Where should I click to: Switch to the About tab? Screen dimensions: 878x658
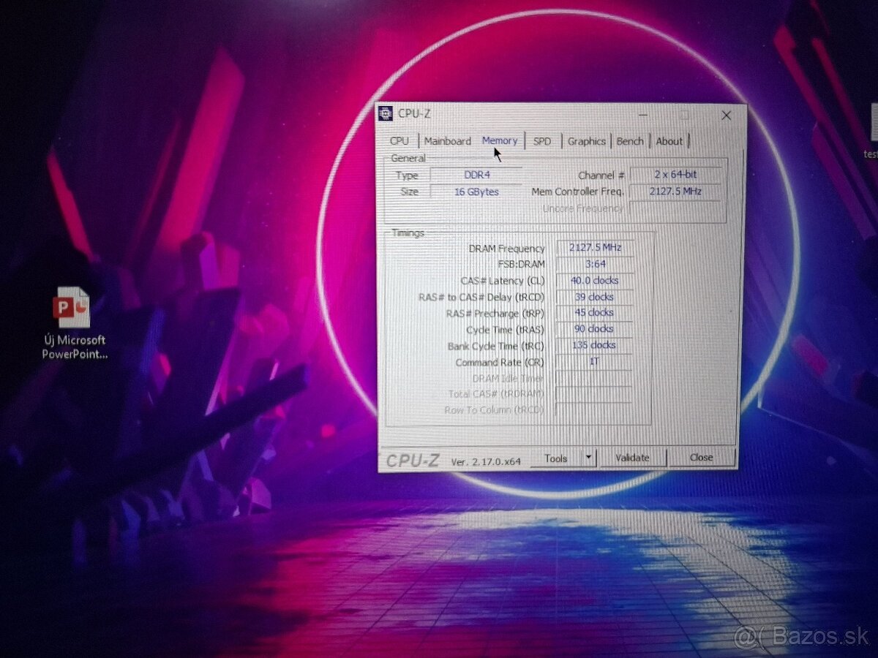669,141
